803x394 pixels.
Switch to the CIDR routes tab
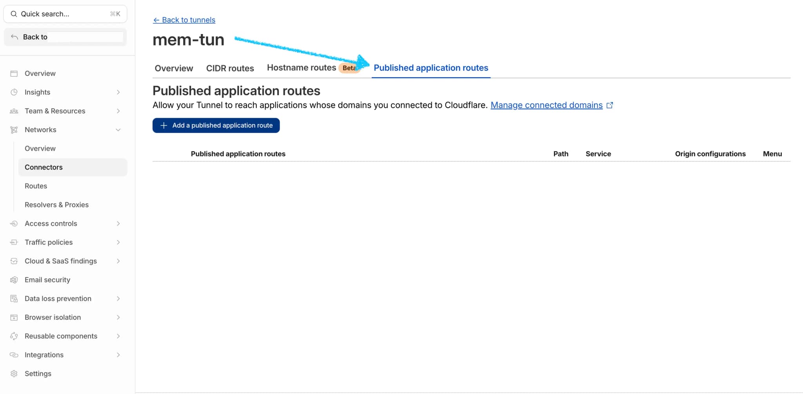(x=230, y=68)
